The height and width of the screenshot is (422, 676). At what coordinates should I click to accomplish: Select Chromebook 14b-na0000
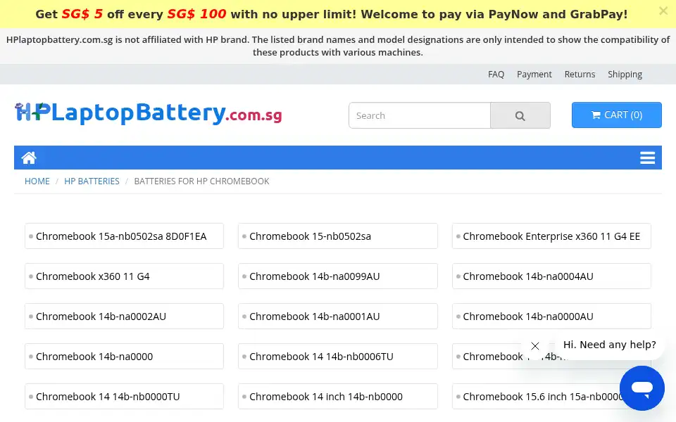click(x=124, y=356)
